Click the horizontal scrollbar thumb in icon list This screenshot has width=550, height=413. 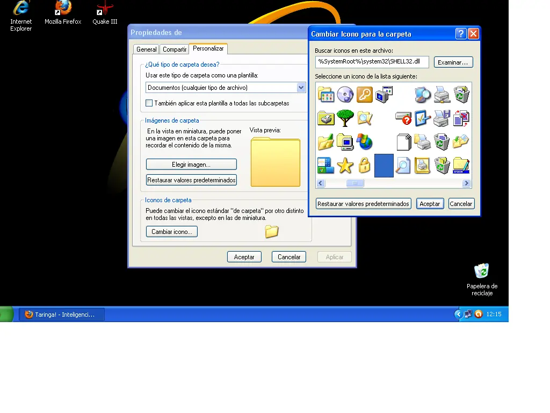355,183
